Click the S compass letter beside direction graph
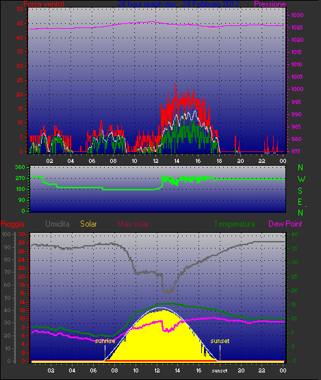321x380 pixels. (x=300, y=191)
